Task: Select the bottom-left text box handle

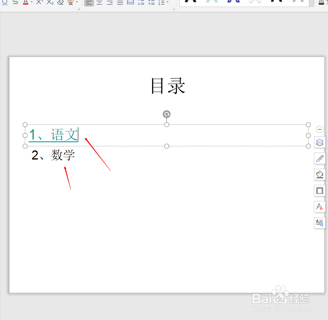Action: [25, 146]
